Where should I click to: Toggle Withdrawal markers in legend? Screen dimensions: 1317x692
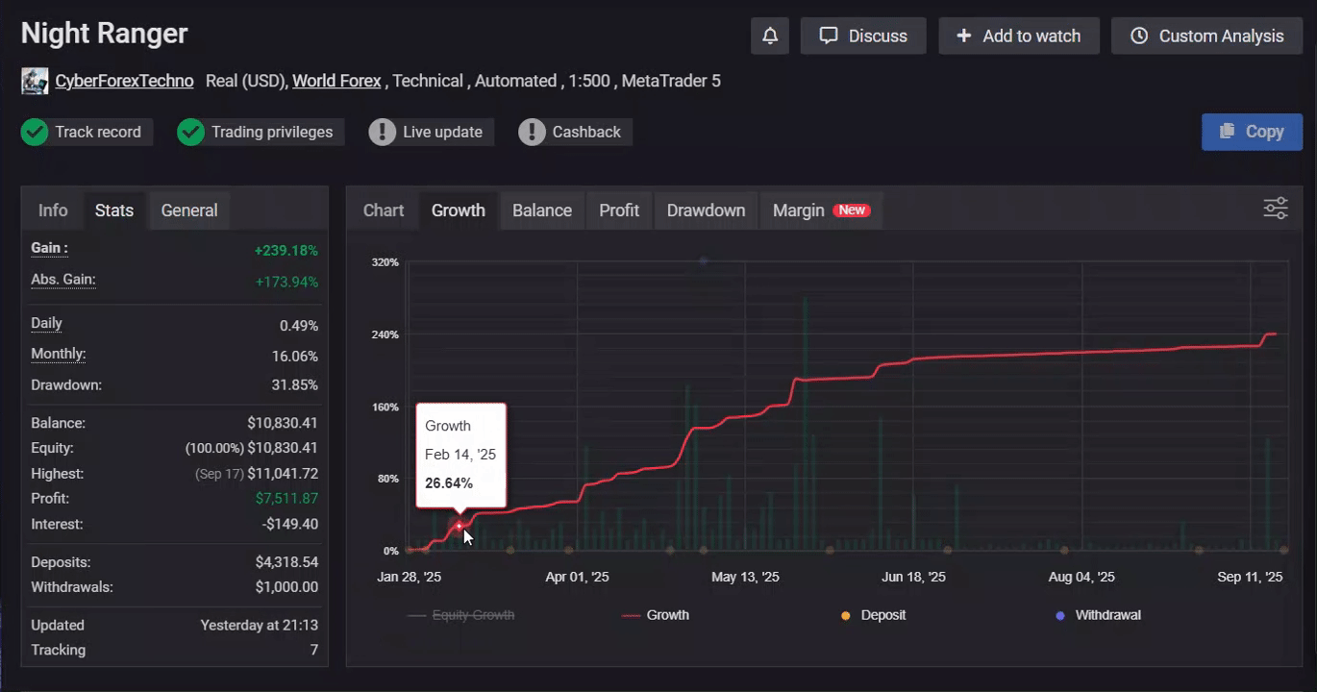[1098, 615]
